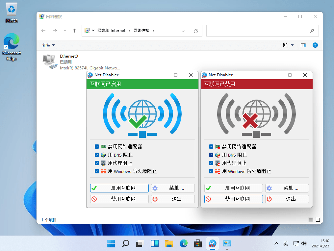Launch Microsoft Store from taskbar
Viewport: 334px width, 251px height.
click(x=198, y=243)
